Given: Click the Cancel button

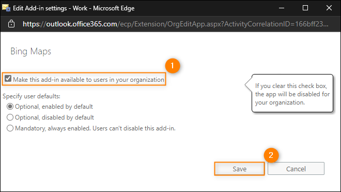Looking at the screenshot, I should point(296,169).
